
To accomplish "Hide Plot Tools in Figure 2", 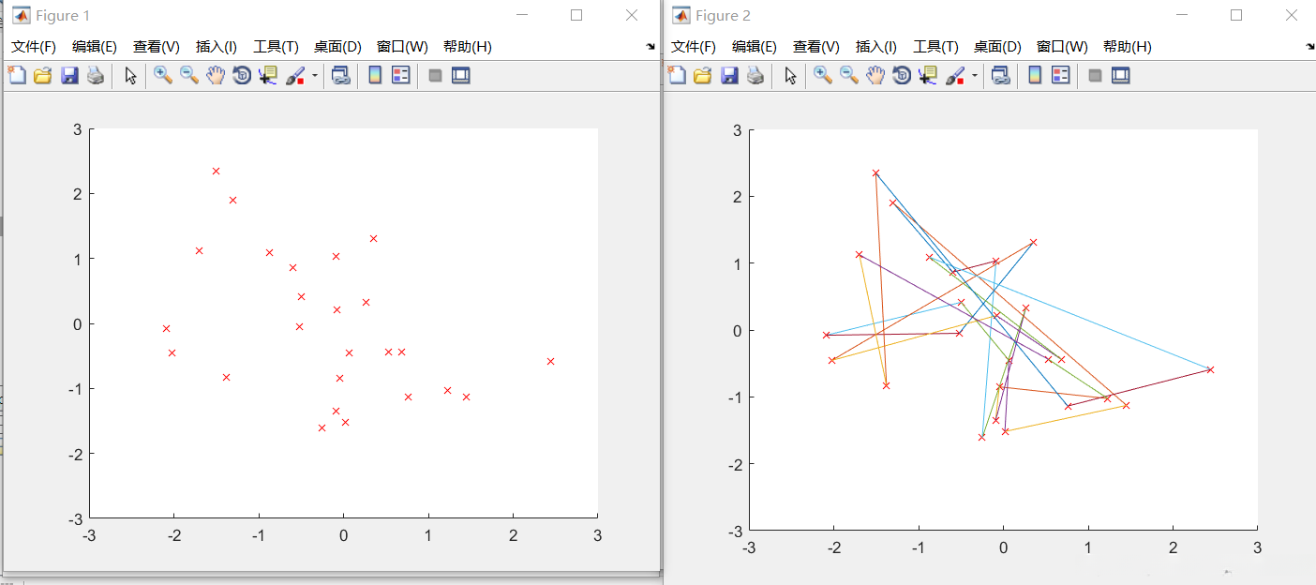I will tap(1095, 76).
